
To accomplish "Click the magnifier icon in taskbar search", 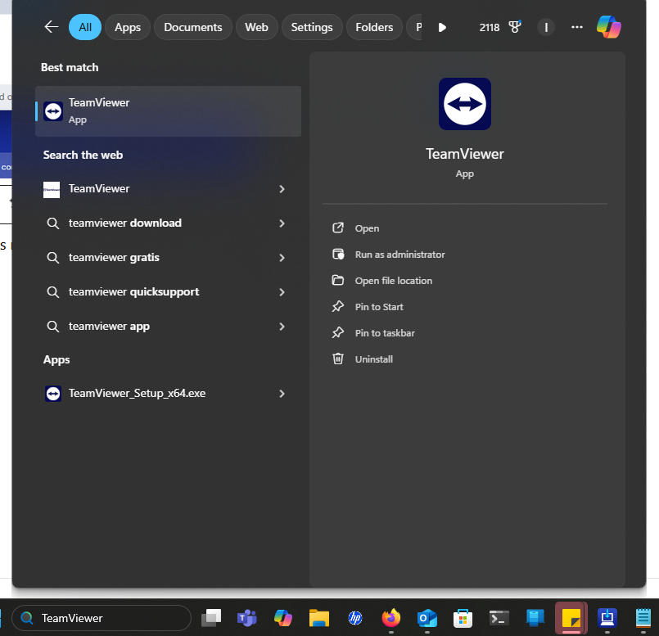I will coord(27,618).
